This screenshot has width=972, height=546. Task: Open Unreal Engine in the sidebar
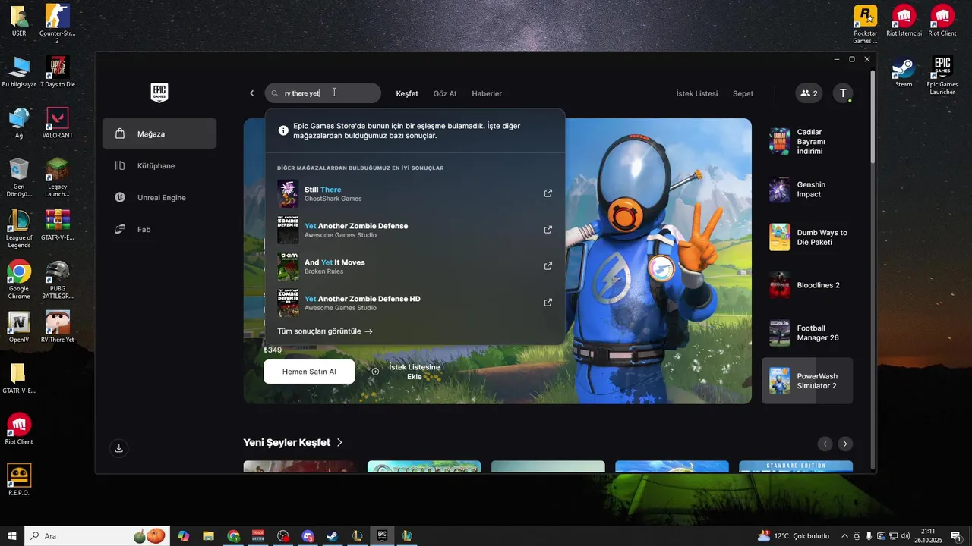point(159,197)
